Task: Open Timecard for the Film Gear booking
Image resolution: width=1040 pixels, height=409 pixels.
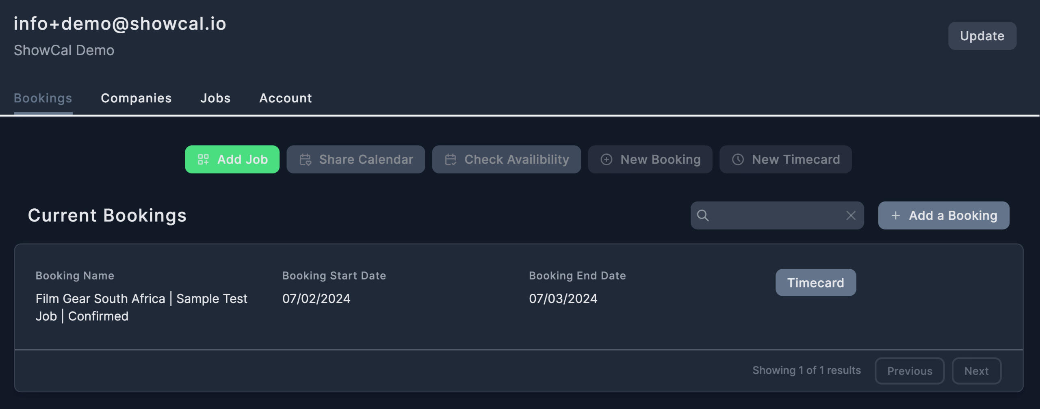Action: 815,283
